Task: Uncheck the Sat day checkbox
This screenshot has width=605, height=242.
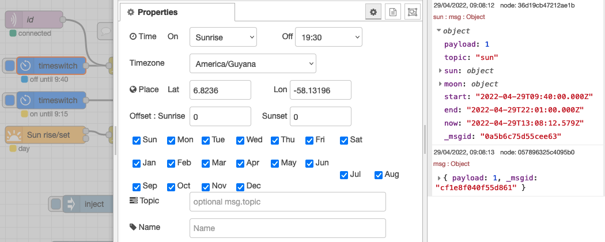Action: tap(344, 141)
